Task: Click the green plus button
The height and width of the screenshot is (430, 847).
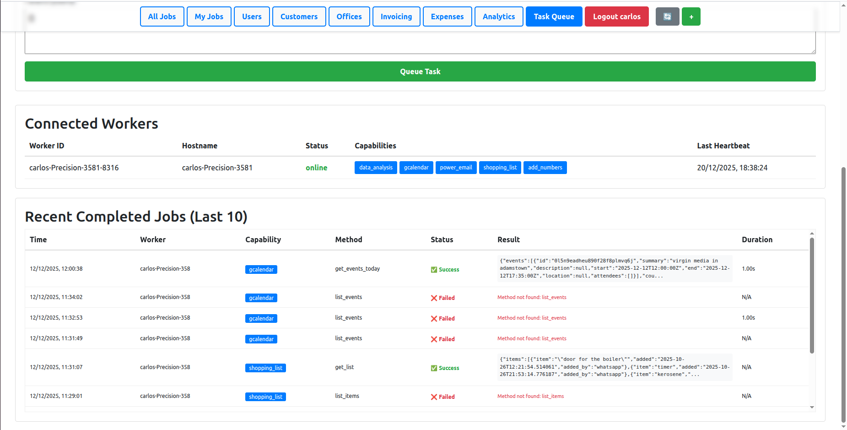Action: click(691, 16)
